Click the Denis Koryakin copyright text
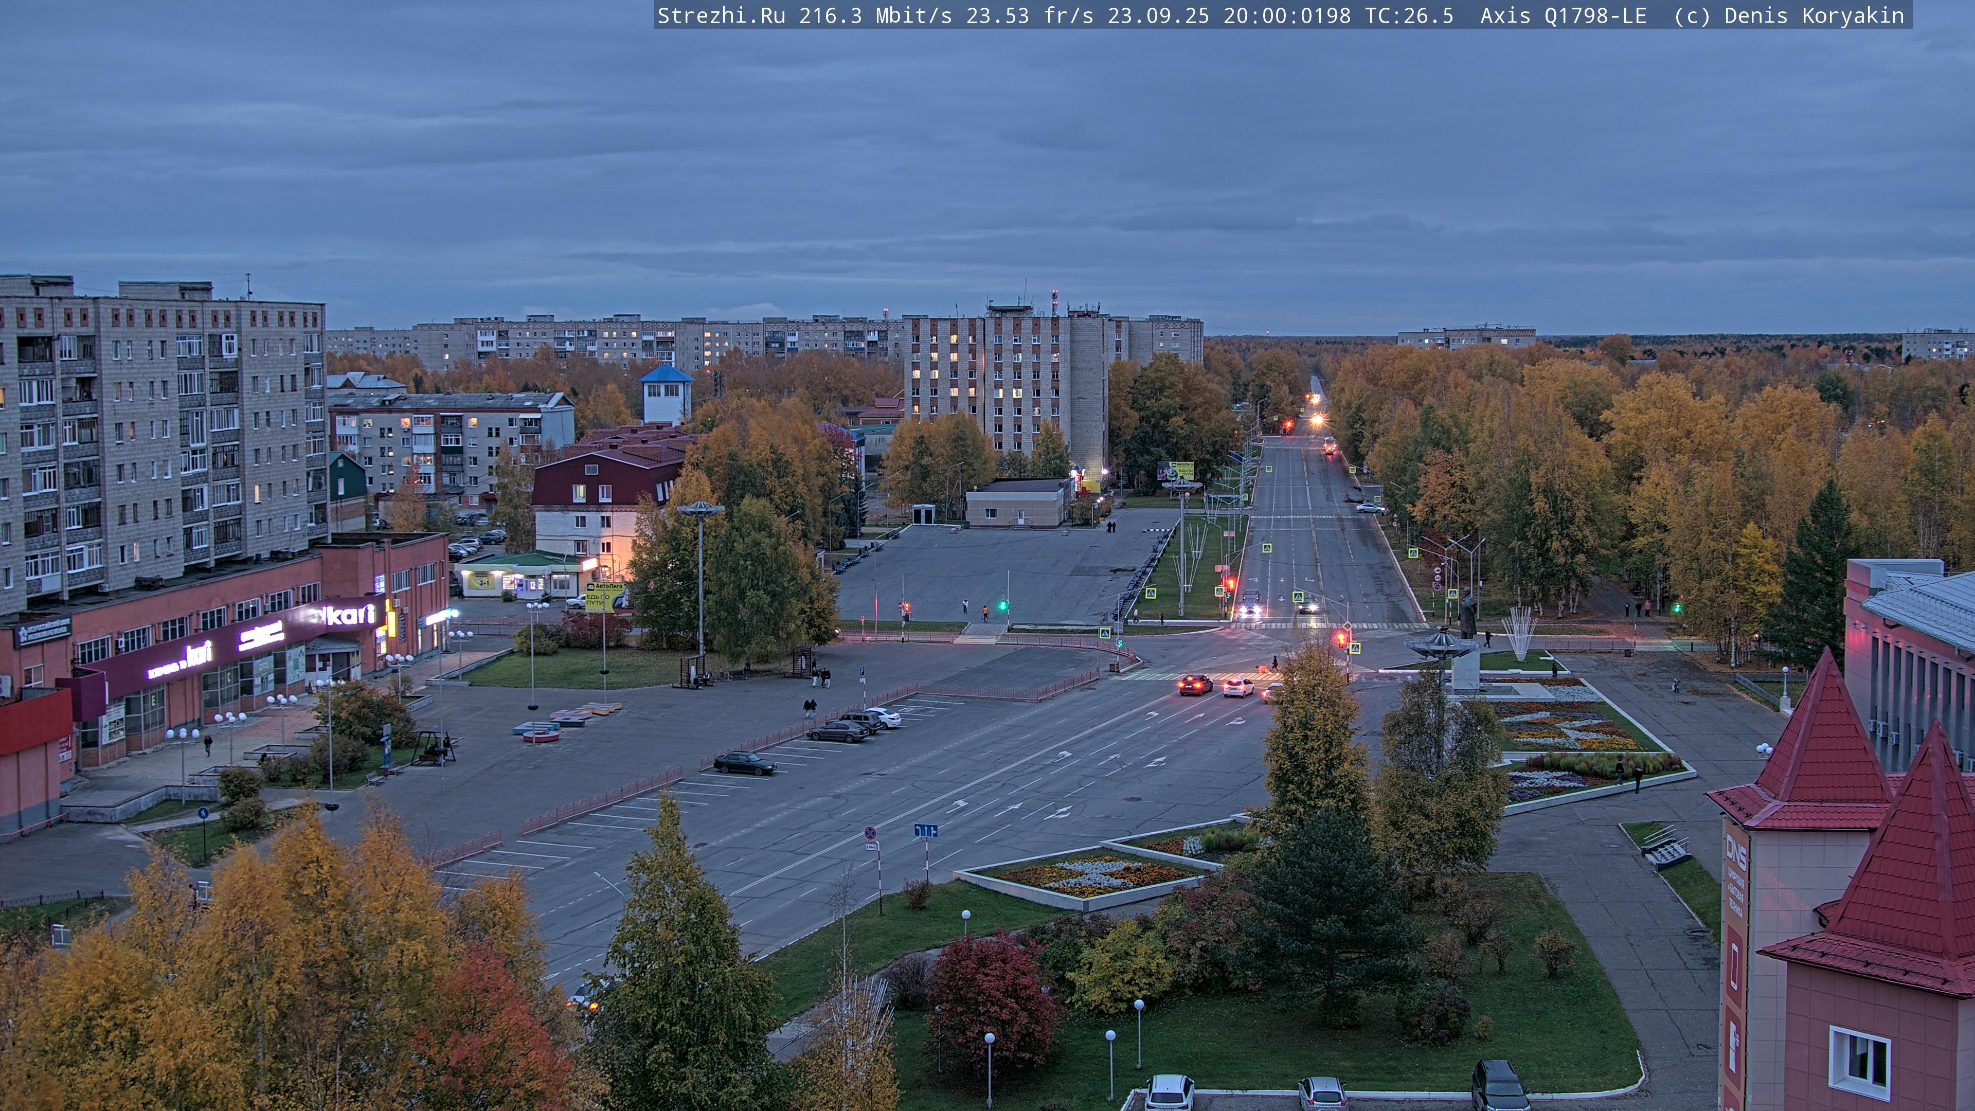This screenshot has height=1111, width=1975. click(1813, 15)
